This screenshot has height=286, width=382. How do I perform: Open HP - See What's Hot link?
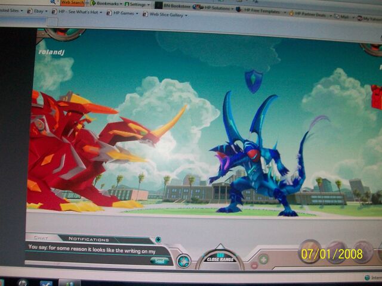[x=77, y=13]
